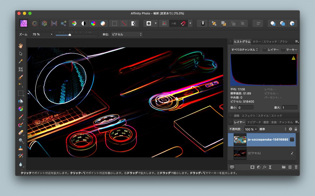Switch to the Develop Persona
The height and width of the screenshot is (196, 315).
click(44, 23)
